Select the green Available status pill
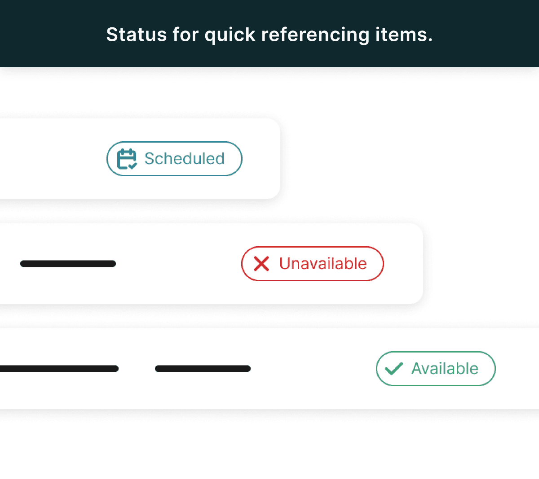Screen dimensions: 539x479 pos(436,369)
